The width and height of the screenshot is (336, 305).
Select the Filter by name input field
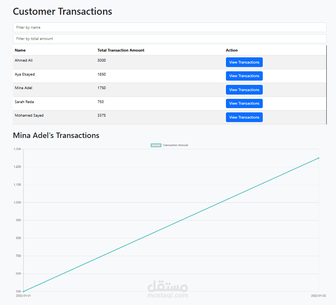point(169,27)
